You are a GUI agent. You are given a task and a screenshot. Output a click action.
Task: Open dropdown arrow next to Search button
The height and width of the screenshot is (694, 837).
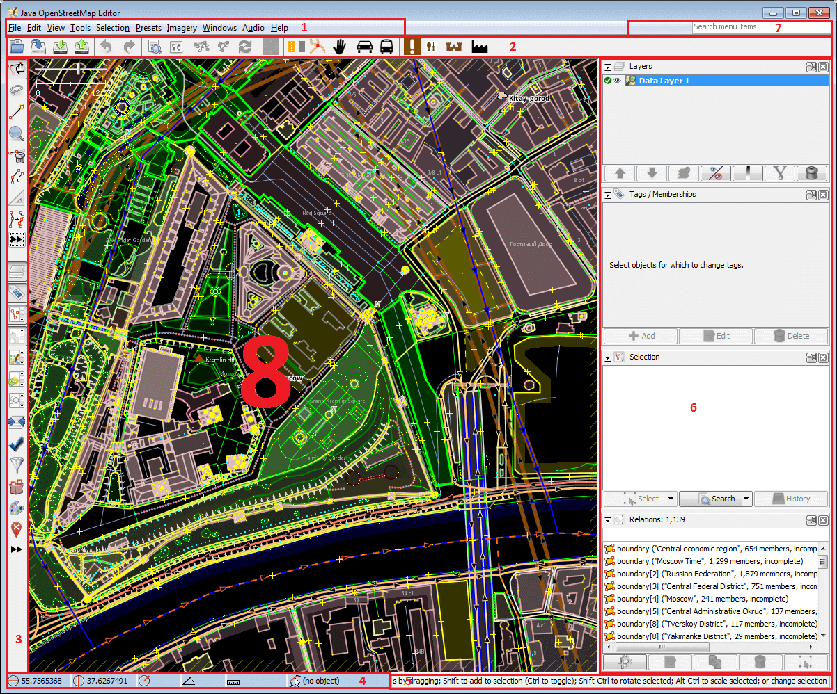[746, 499]
